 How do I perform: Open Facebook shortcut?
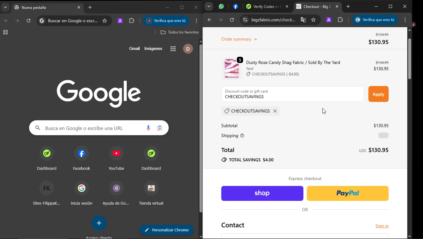tap(81, 158)
